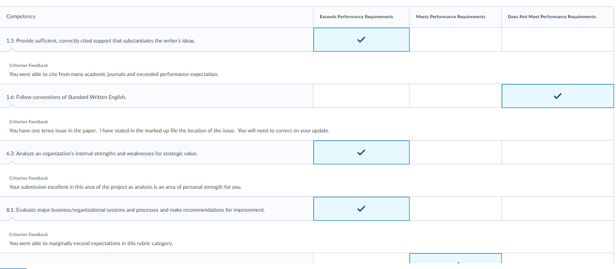
Task: Select Does Not Meet for competency 6.3
Action: click(x=557, y=152)
